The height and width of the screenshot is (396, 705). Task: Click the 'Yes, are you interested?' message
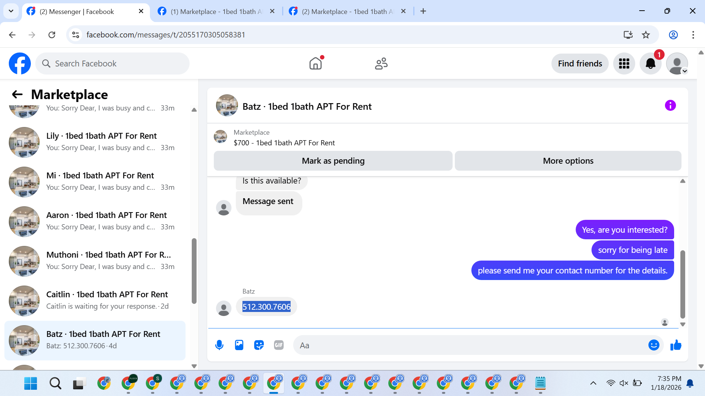[x=625, y=230]
